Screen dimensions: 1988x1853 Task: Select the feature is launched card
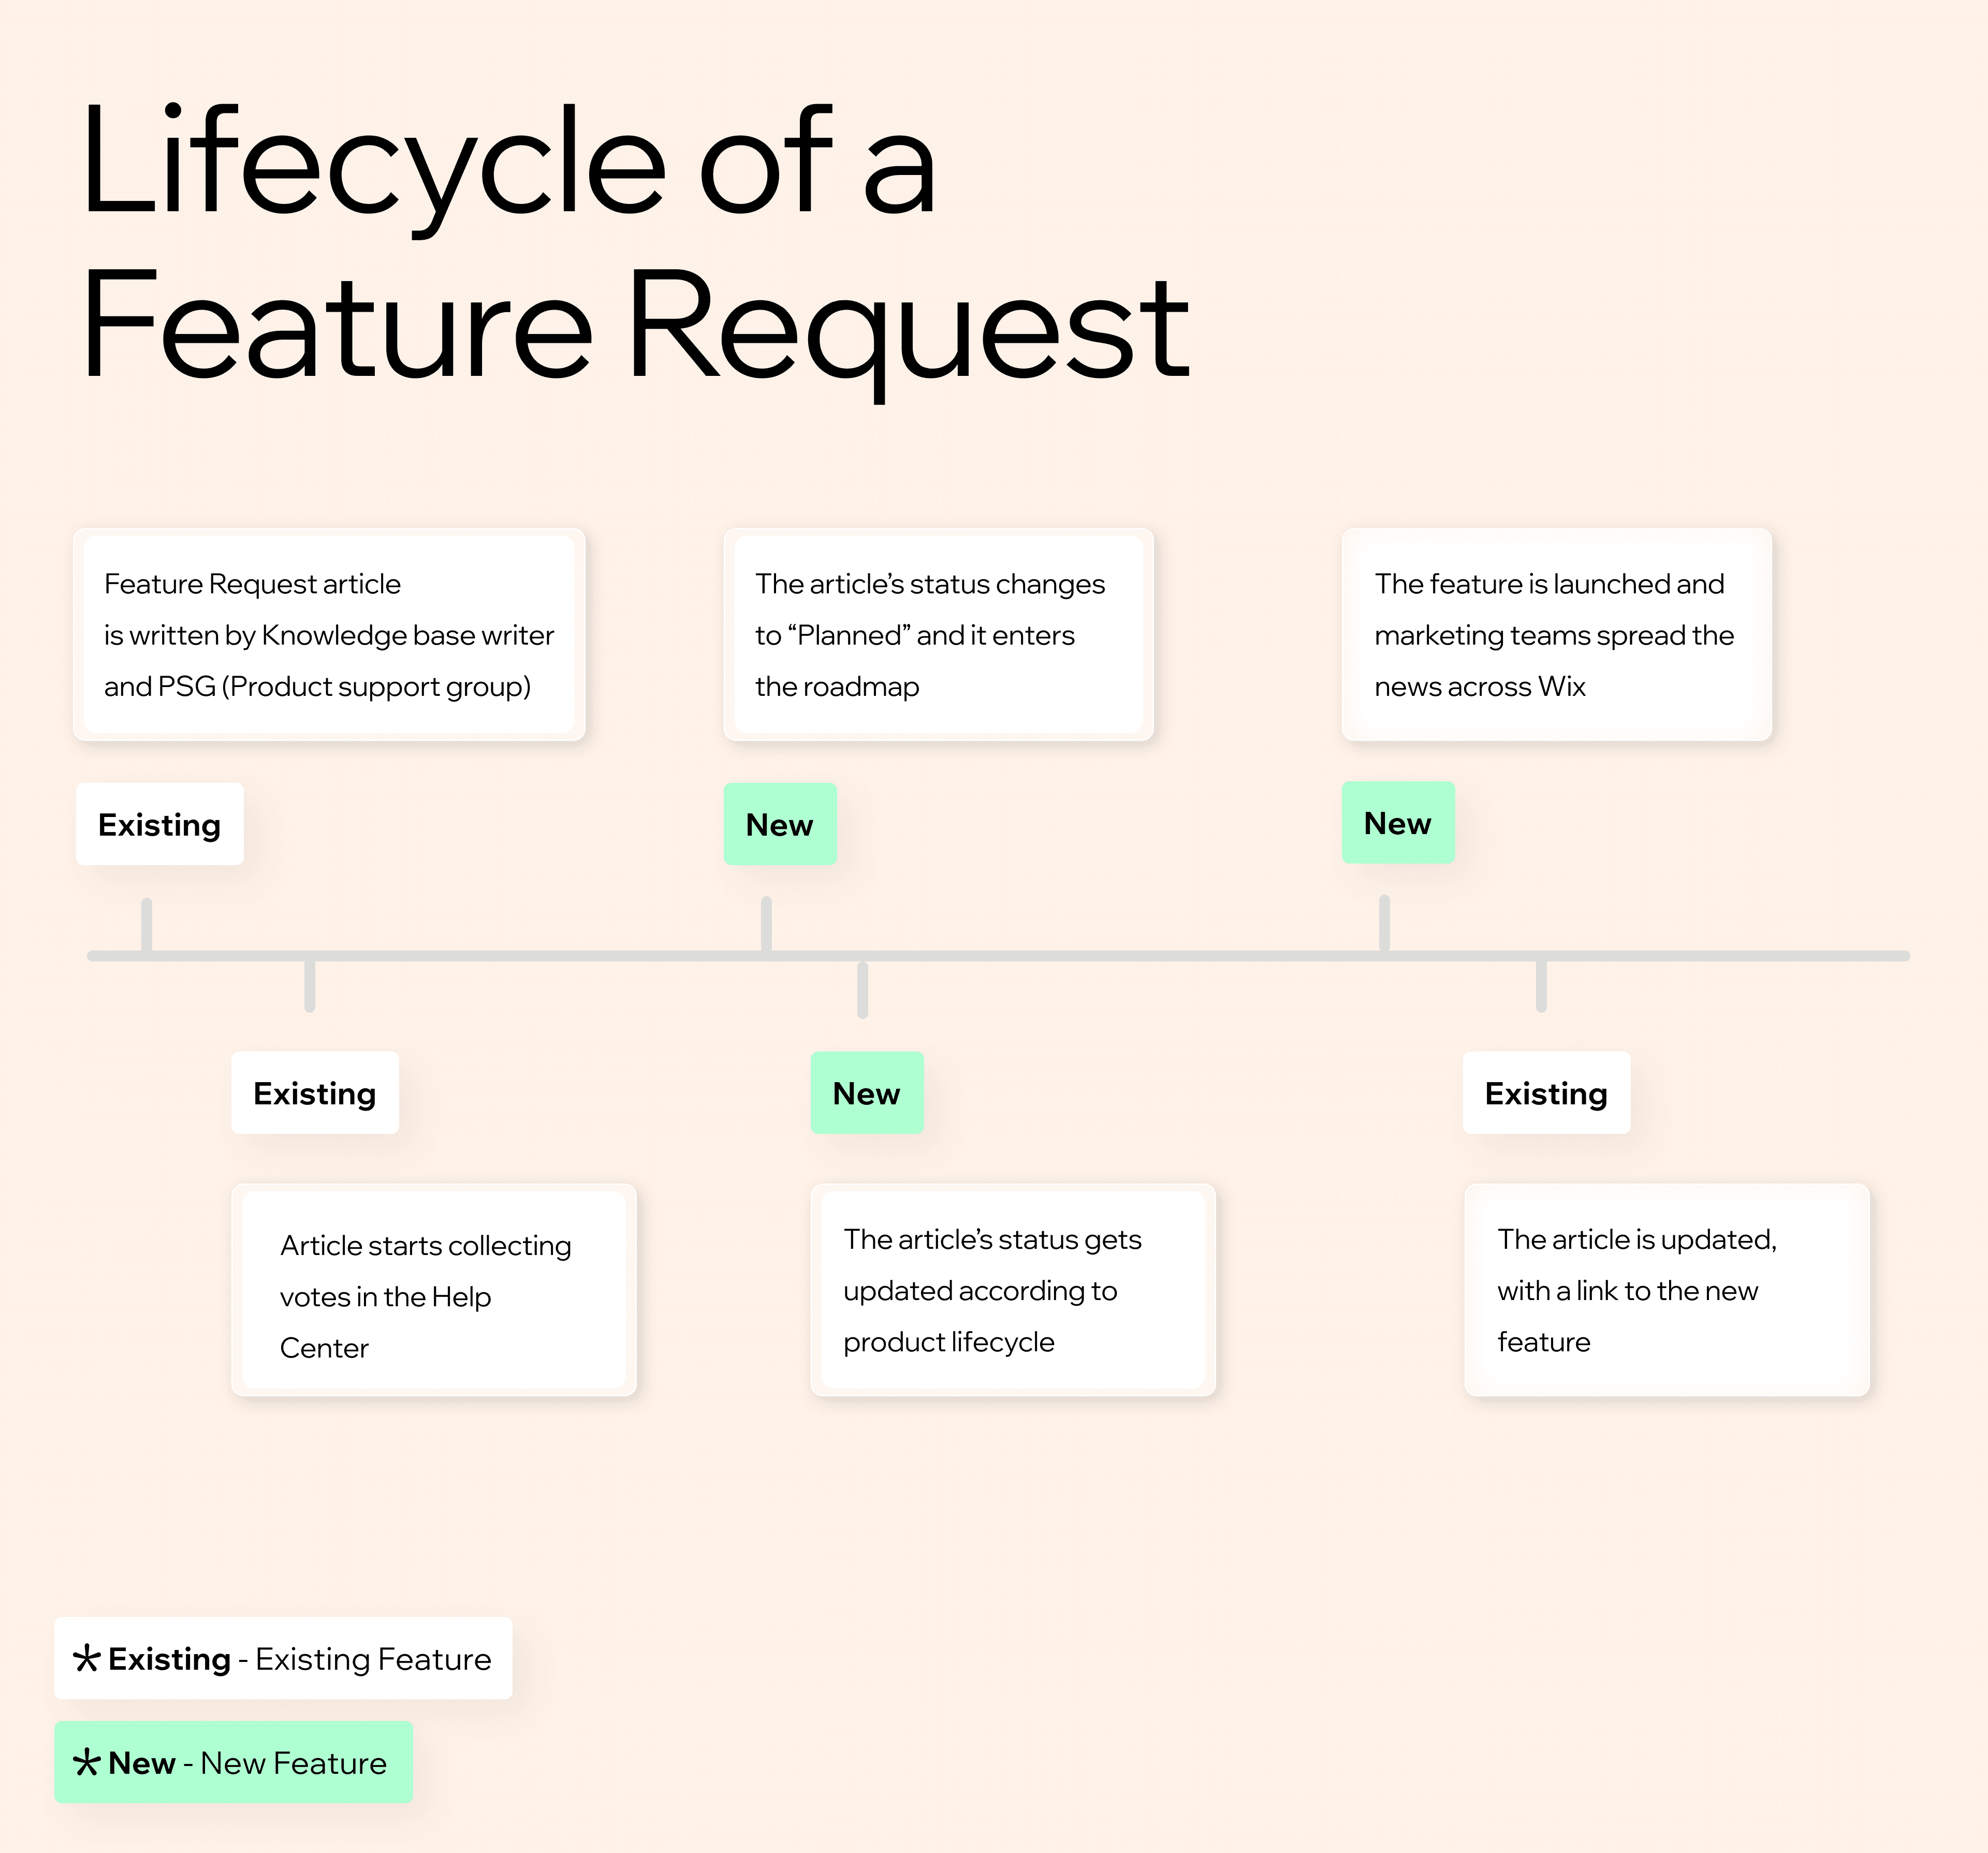[x=1556, y=634]
